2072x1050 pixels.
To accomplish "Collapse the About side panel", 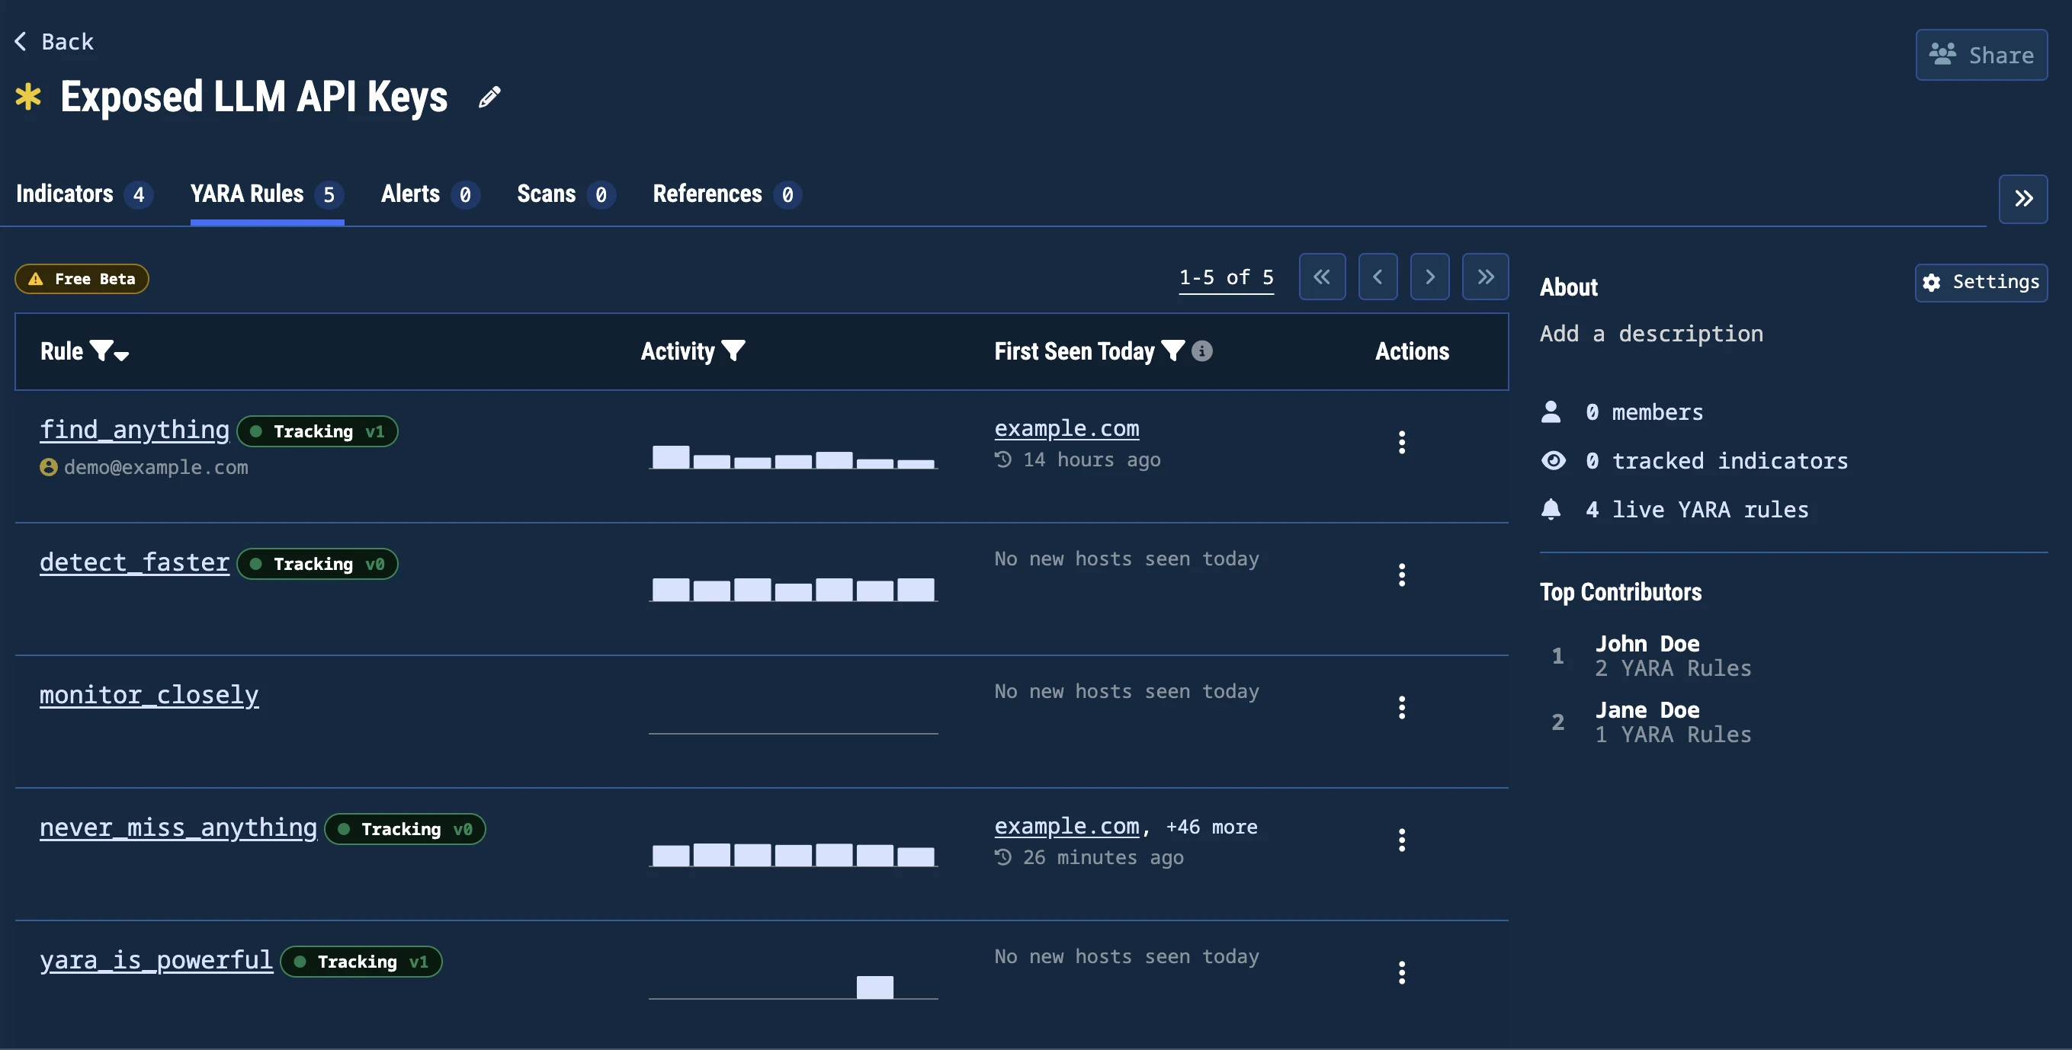I will click(x=2023, y=199).
